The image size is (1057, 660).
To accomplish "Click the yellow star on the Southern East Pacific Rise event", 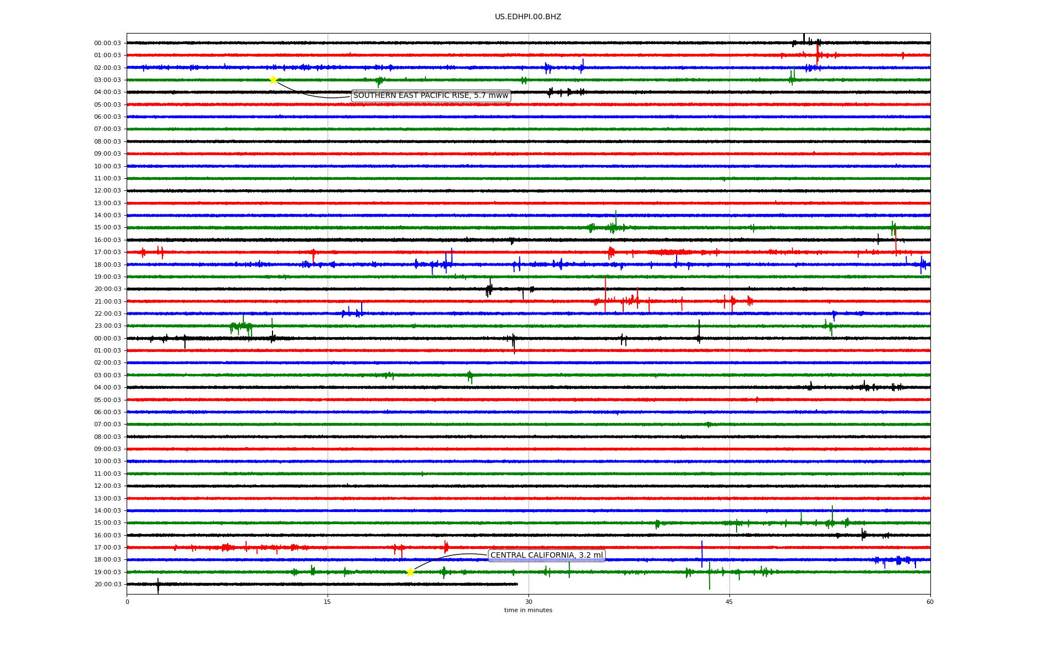I will click(273, 80).
